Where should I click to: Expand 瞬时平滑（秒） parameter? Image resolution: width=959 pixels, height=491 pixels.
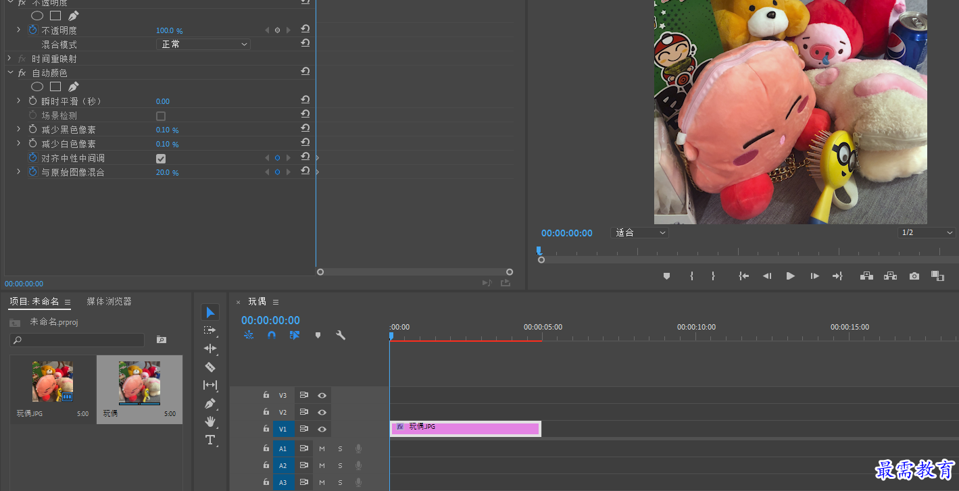(19, 101)
